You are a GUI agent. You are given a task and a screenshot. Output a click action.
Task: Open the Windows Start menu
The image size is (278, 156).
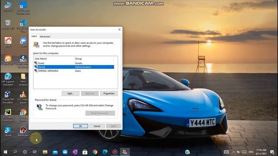pyautogui.click(x=5, y=152)
